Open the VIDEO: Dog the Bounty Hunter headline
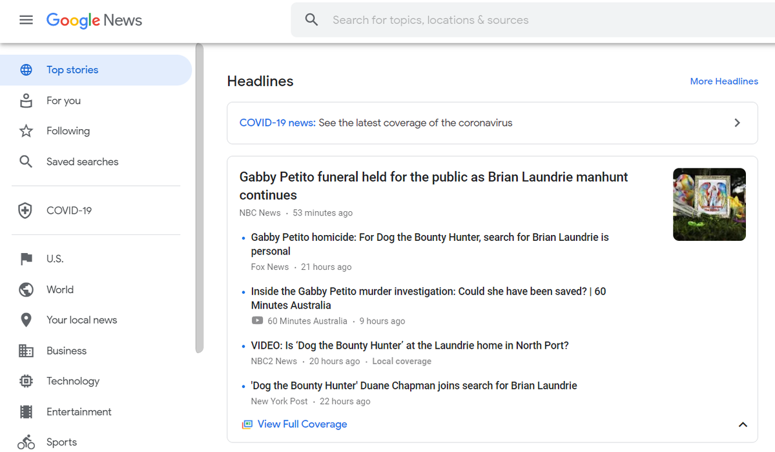Image resolution: width=775 pixels, height=452 pixels. pyautogui.click(x=410, y=345)
